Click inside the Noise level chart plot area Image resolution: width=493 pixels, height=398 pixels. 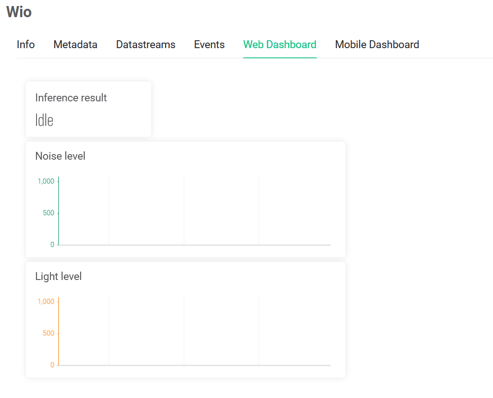click(194, 211)
